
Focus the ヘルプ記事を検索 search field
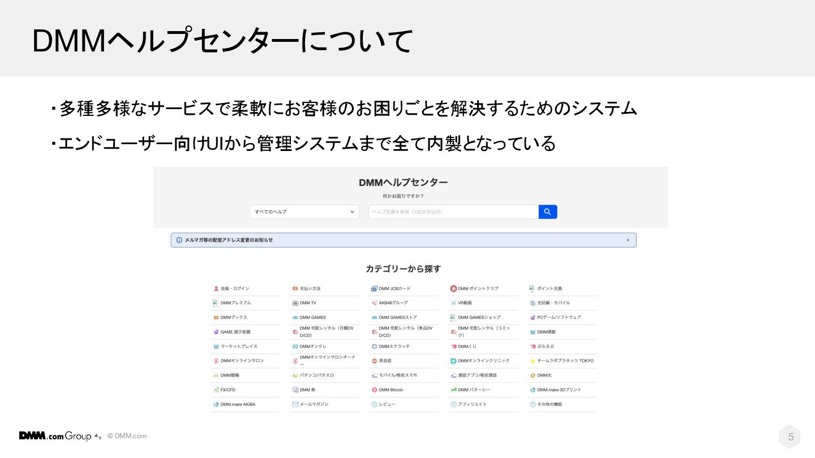pyautogui.click(x=453, y=211)
